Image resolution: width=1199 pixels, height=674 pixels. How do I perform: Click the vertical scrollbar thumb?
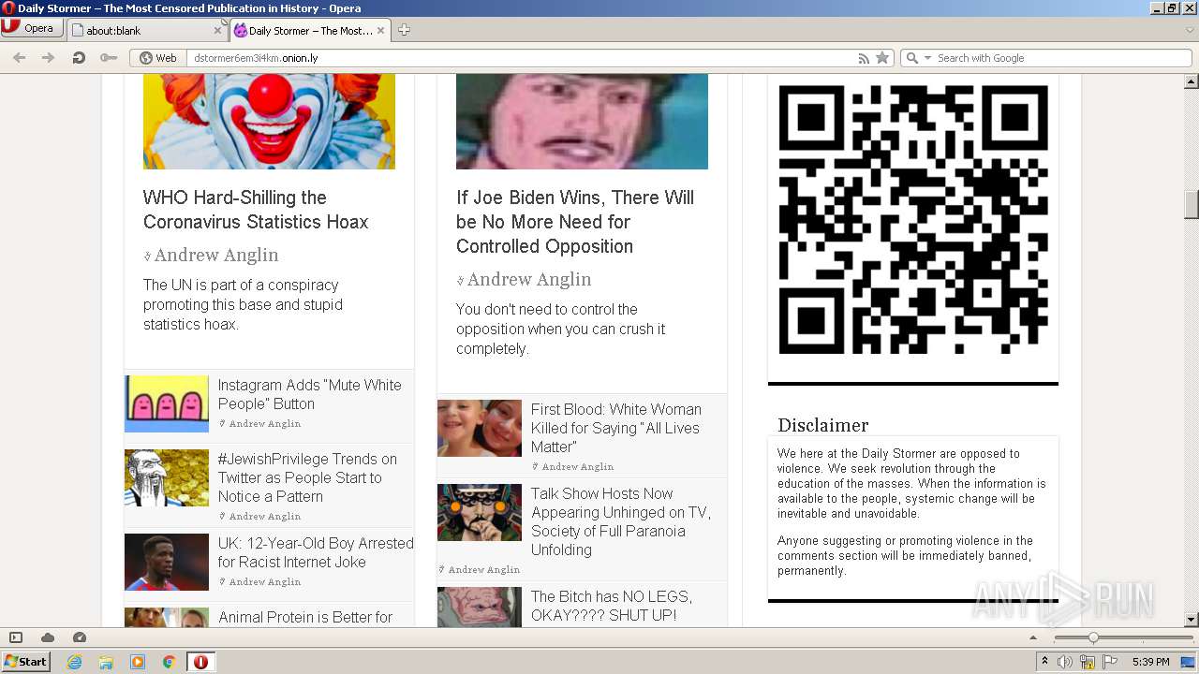(x=1191, y=205)
